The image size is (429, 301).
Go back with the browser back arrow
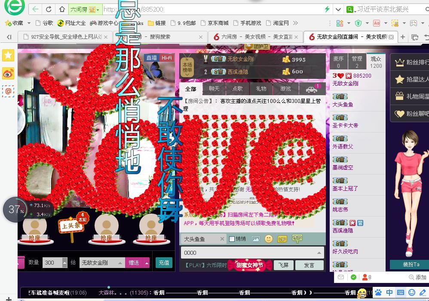click(35, 9)
